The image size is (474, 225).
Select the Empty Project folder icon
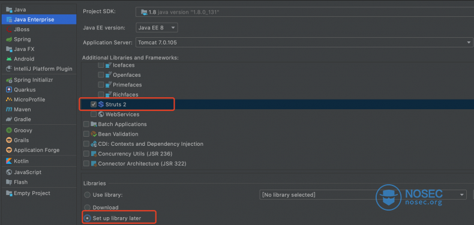tap(9, 193)
